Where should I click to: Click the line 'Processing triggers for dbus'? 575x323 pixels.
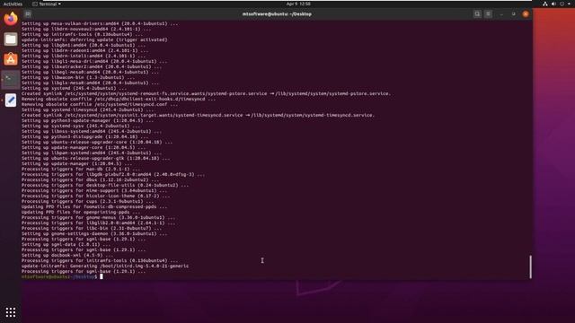tap(90, 179)
